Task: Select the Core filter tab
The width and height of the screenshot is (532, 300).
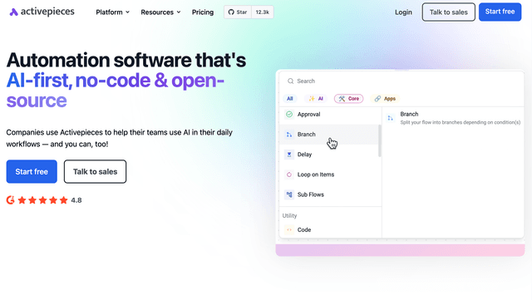Action: click(x=349, y=99)
